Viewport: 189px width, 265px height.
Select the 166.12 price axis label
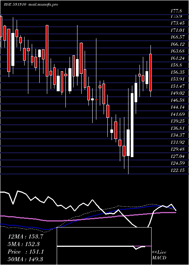[178, 44]
